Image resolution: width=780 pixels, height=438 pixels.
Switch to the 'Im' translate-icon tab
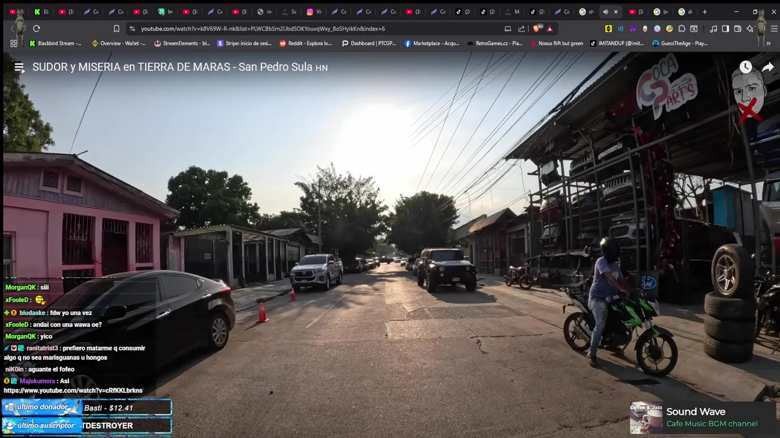point(165,12)
